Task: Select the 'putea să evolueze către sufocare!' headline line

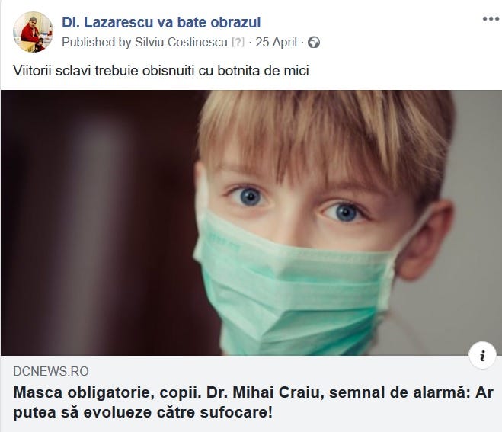Action: (142, 412)
